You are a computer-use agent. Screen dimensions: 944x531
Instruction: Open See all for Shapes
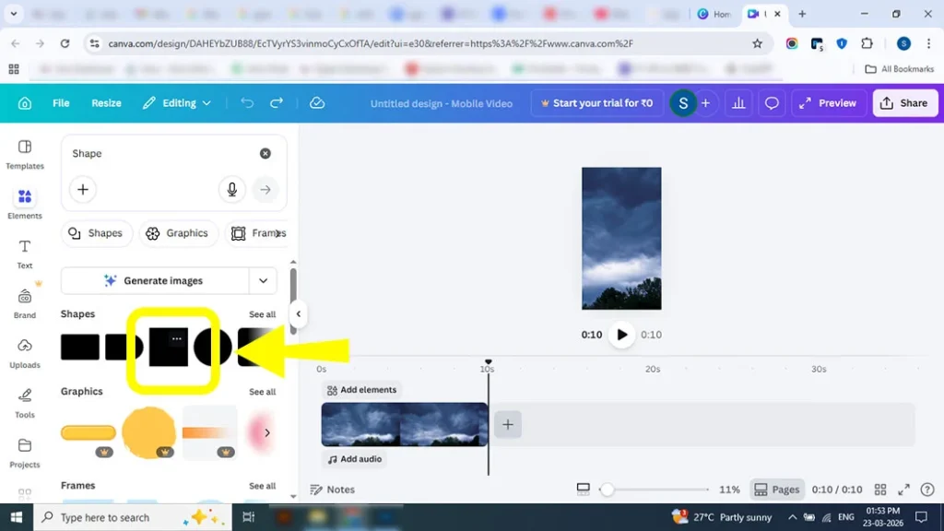pos(262,313)
